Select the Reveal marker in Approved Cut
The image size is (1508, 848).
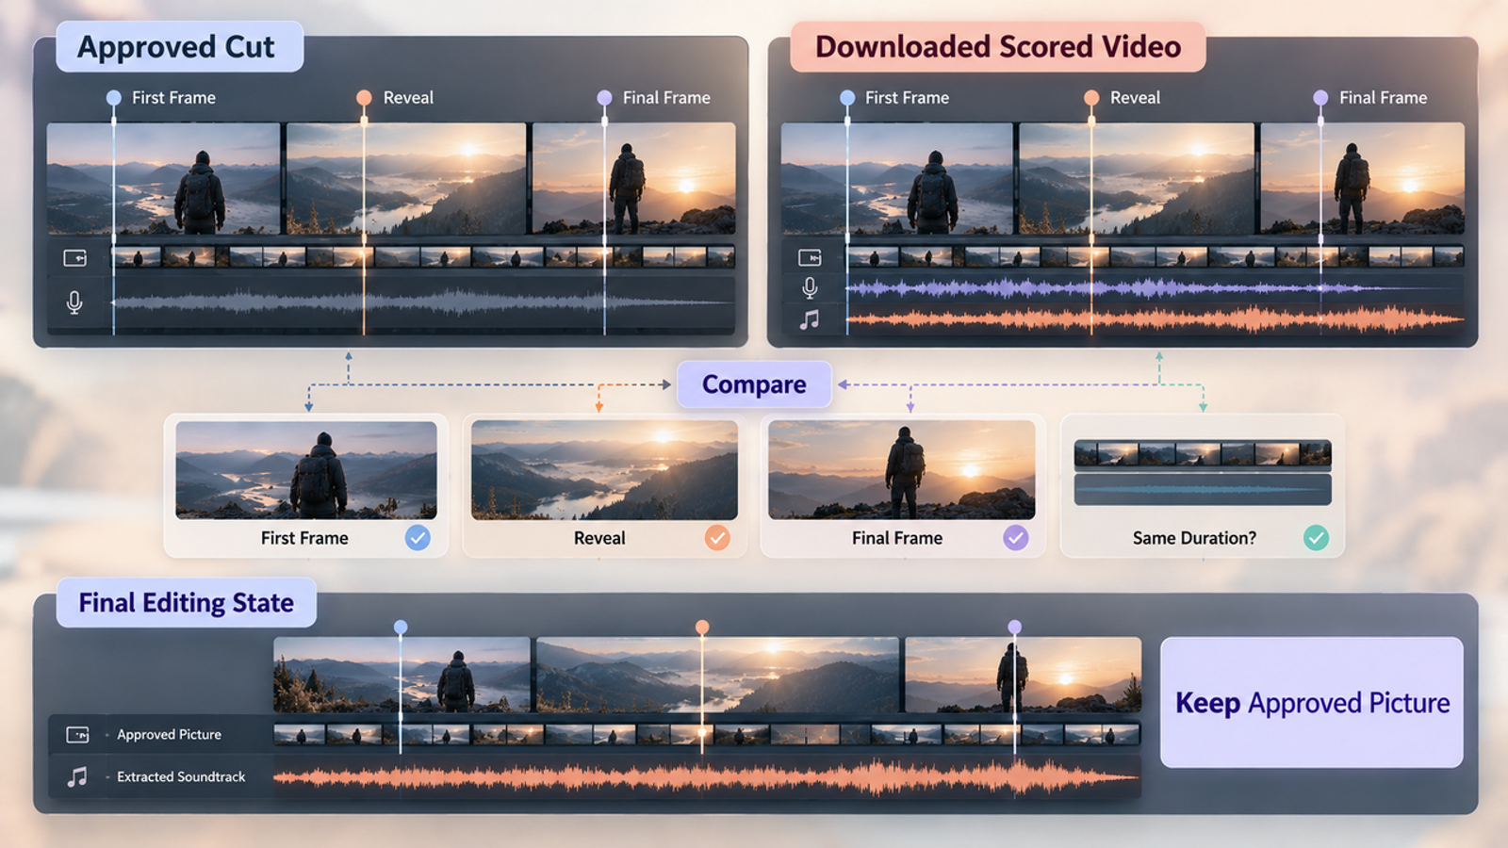pyautogui.click(x=364, y=97)
